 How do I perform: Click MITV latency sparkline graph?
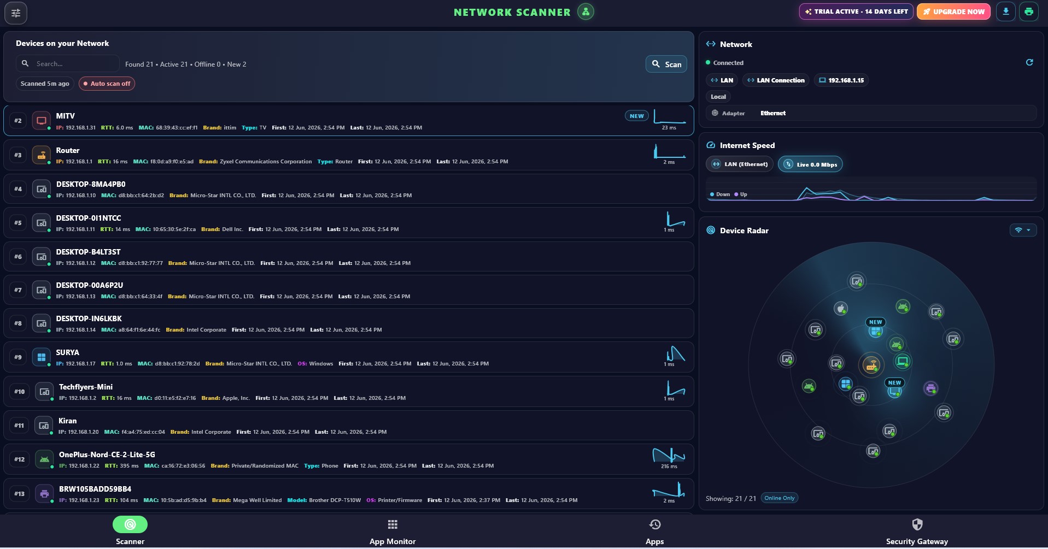point(669,117)
